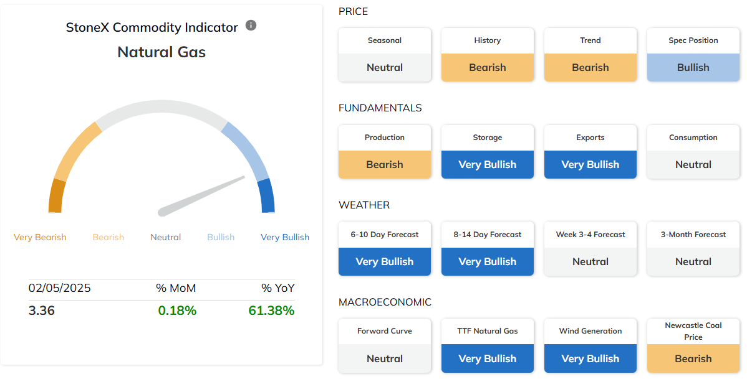Image resolution: width=747 pixels, height=379 pixels.
Task: Open the Wind Generation card
Action: (x=590, y=346)
